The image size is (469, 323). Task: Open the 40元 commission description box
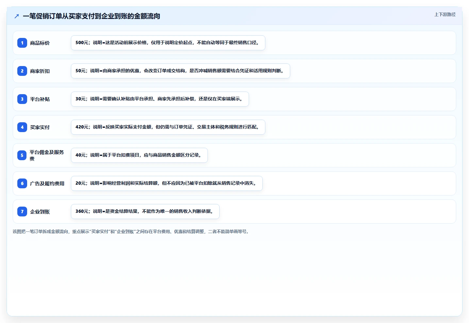139,155
